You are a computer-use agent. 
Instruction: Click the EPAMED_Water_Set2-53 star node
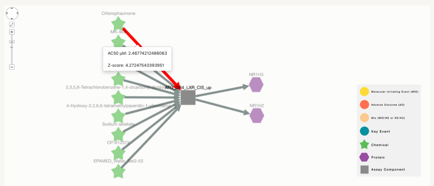point(118,171)
